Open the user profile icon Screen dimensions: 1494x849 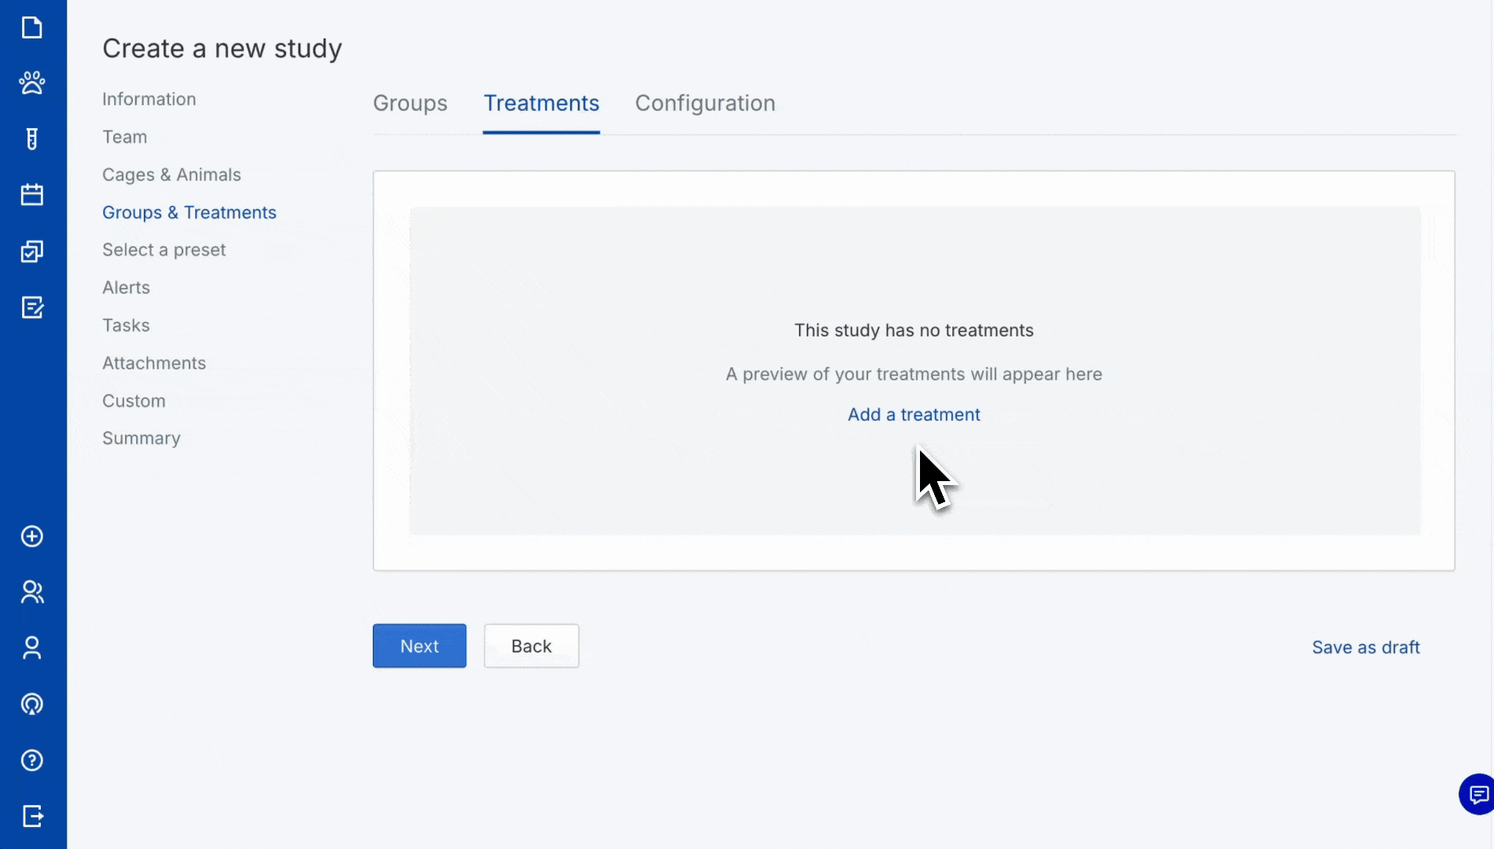31,647
